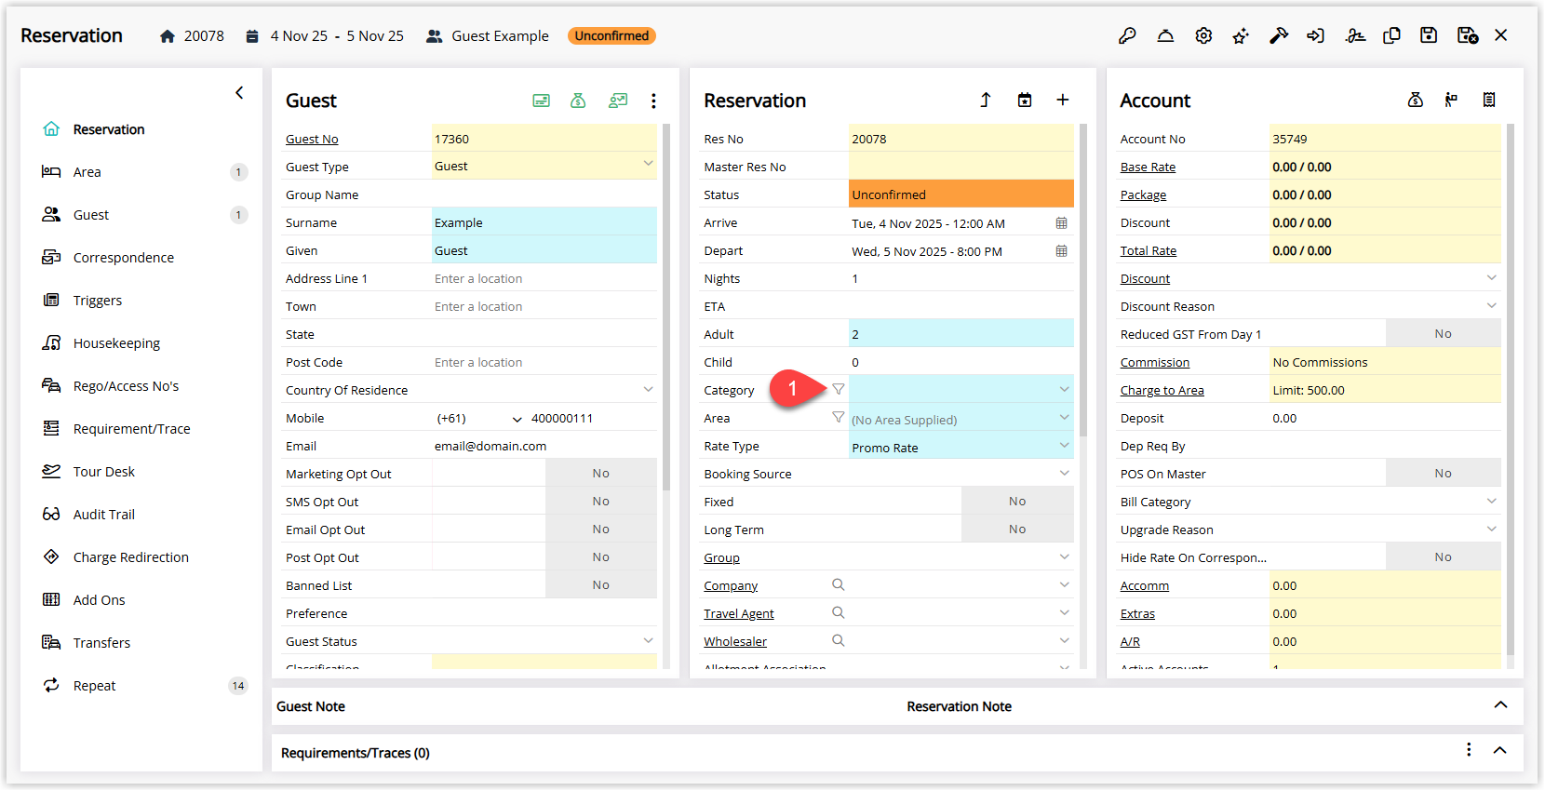Image resolution: width=1545 pixels, height=791 pixels.
Task: Open the Category dropdown
Action: (1064, 389)
